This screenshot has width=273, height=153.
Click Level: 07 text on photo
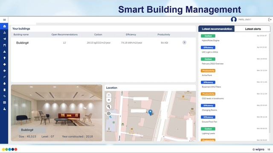pyautogui.click(x=48, y=136)
